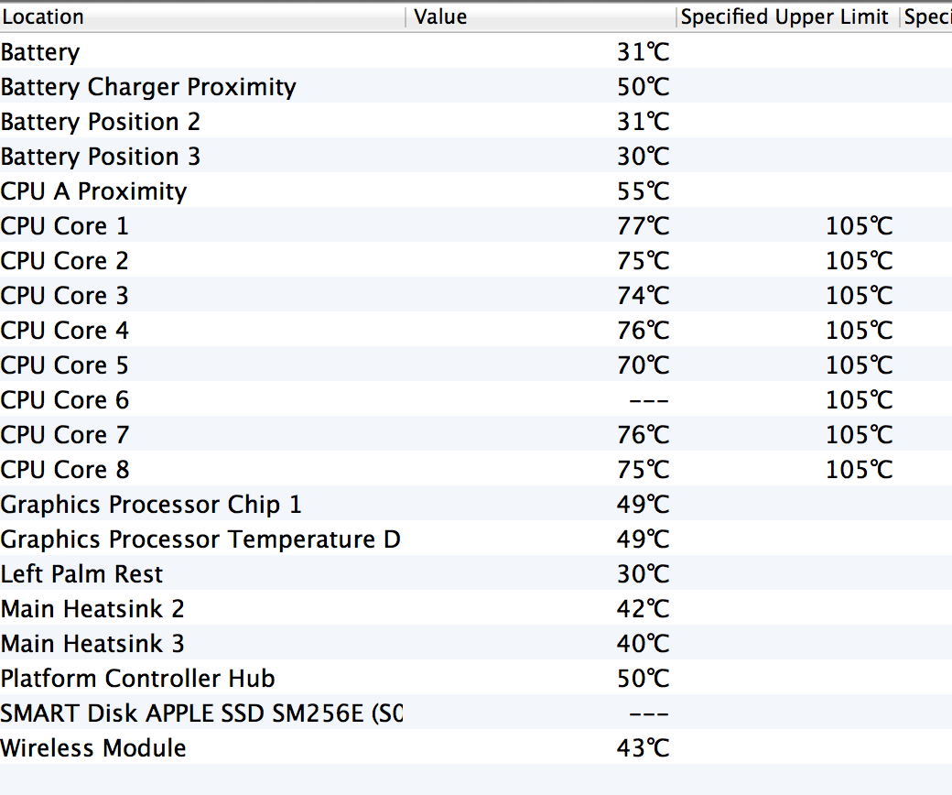Select the Battery Charger Proximity row
The height and width of the screenshot is (795, 952).
476,87
